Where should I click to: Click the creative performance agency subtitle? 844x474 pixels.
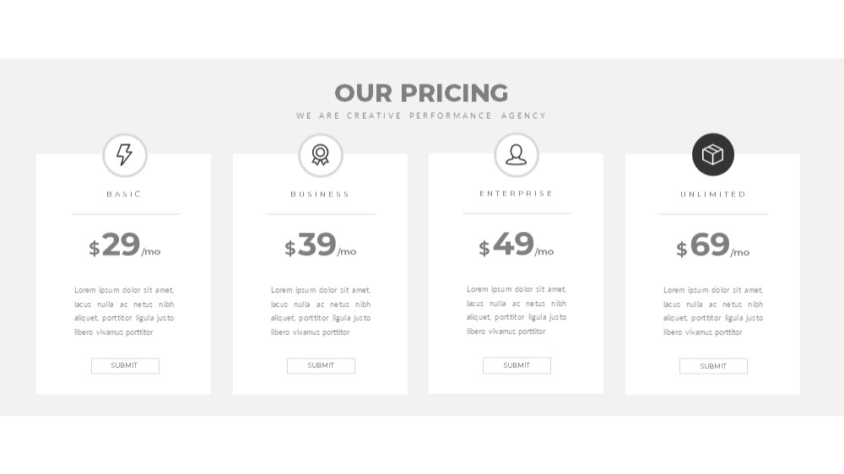coord(421,116)
